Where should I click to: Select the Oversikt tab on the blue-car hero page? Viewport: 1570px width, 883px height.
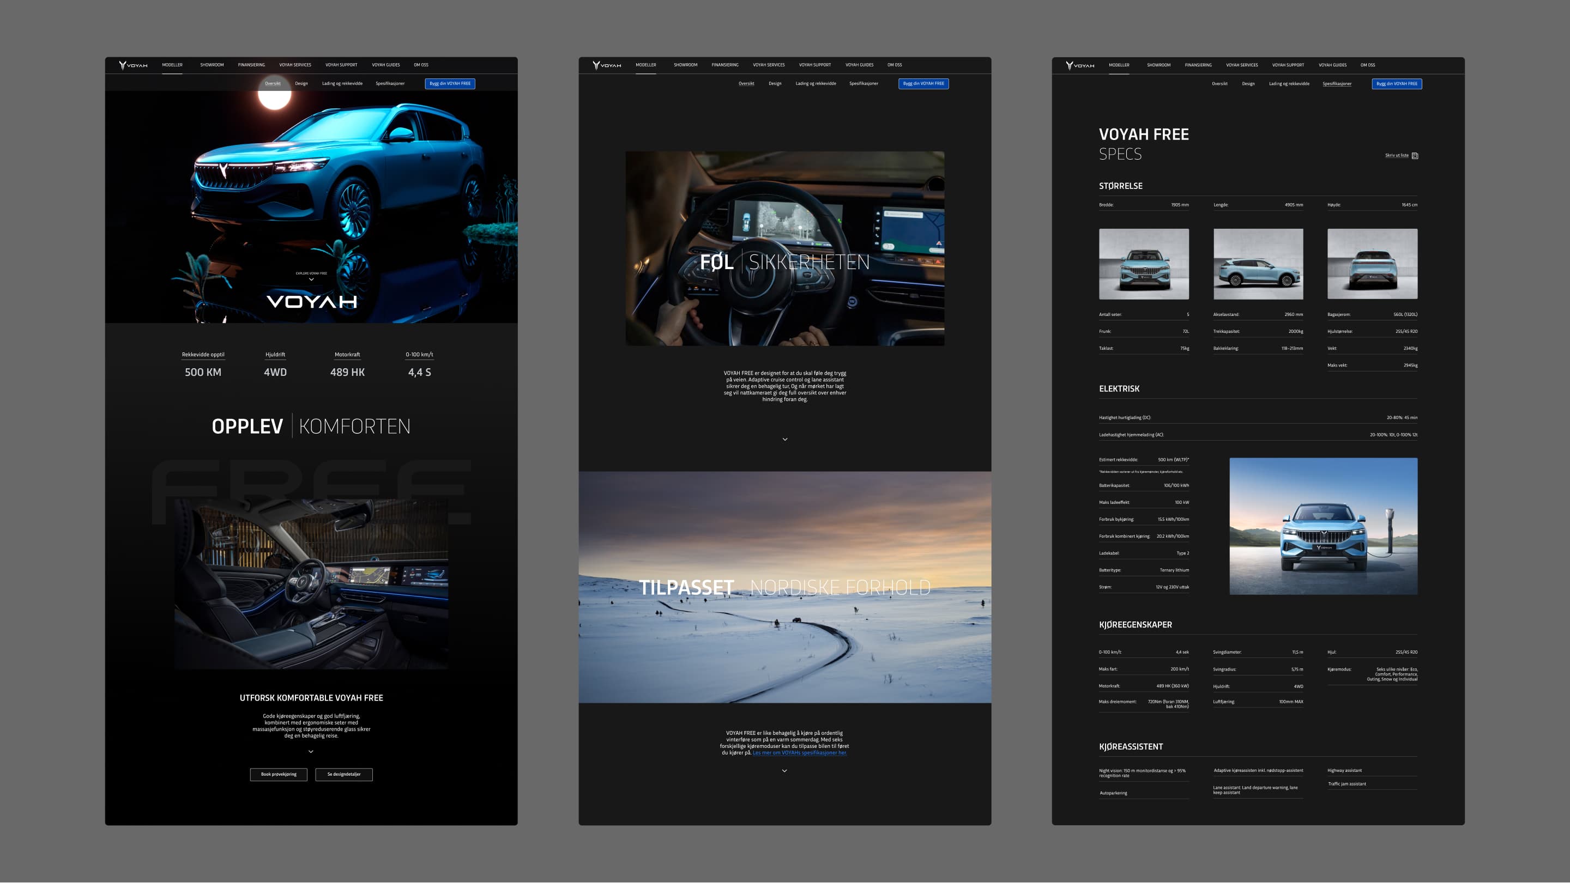coord(273,83)
